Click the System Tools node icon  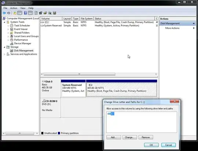click(8, 22)
